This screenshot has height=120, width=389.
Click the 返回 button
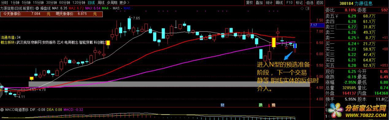[319, 2]
